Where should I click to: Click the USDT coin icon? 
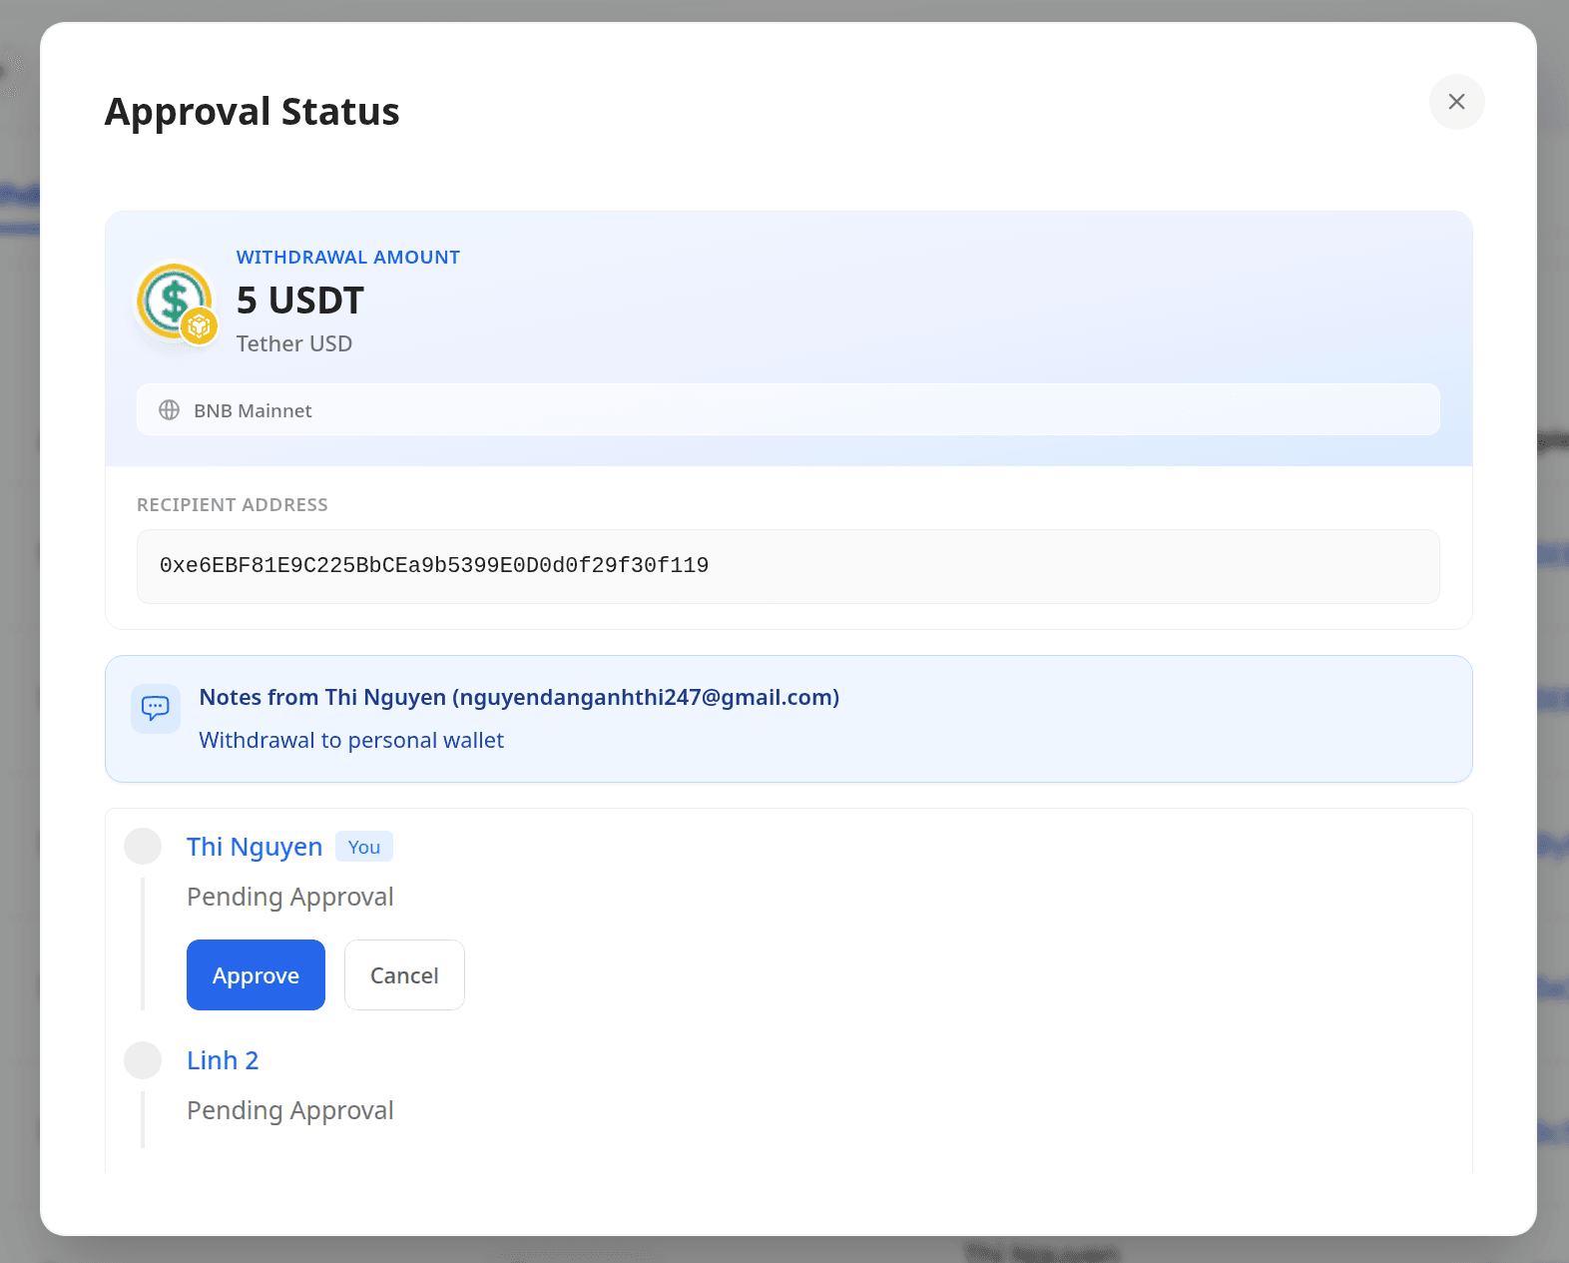coord(172,299)
